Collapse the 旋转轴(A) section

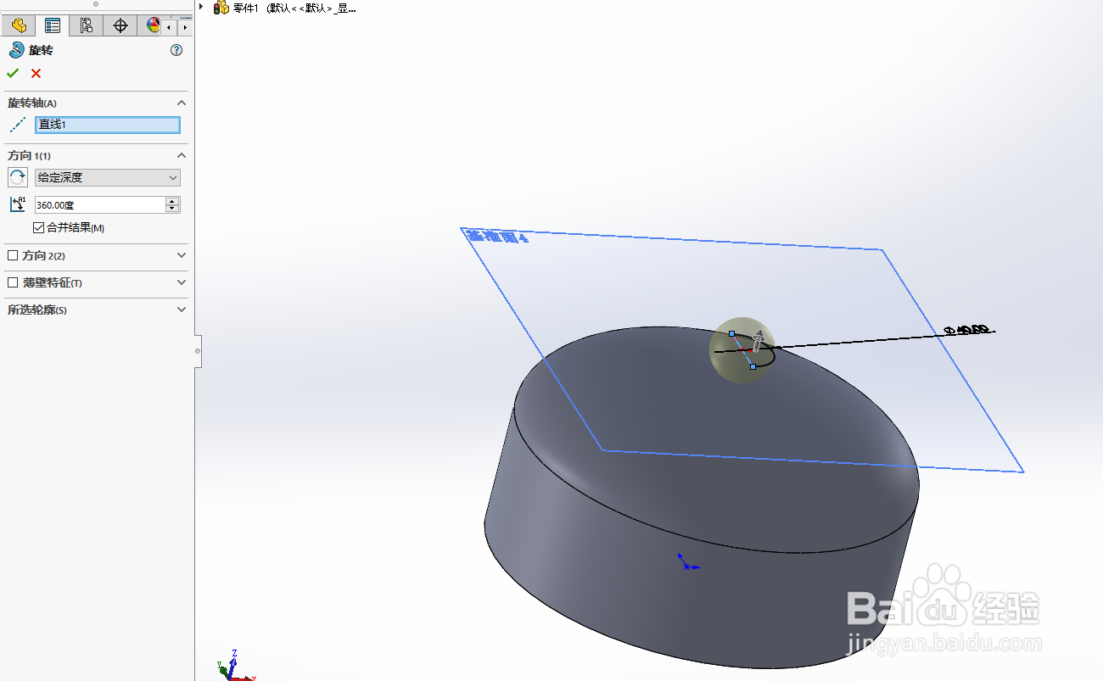(x=181, y=102)
